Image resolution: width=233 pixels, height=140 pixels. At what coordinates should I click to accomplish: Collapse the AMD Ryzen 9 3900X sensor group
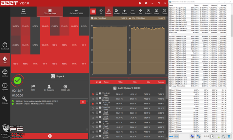161,88
